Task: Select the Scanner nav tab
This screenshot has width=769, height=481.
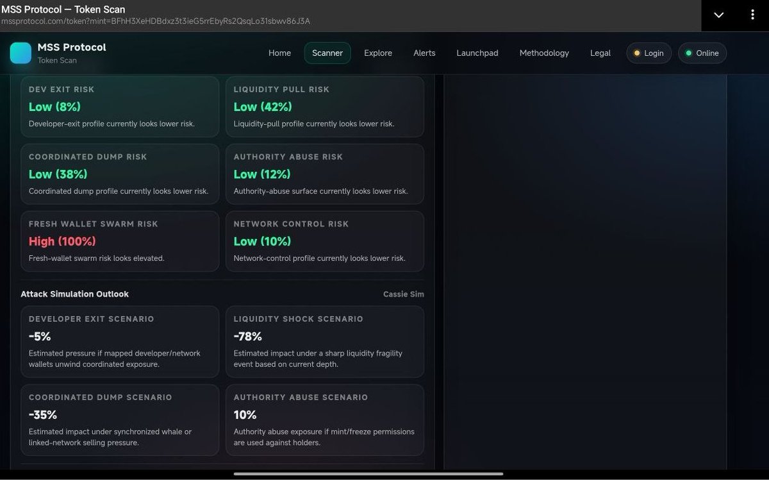Action: click(327, 53)
